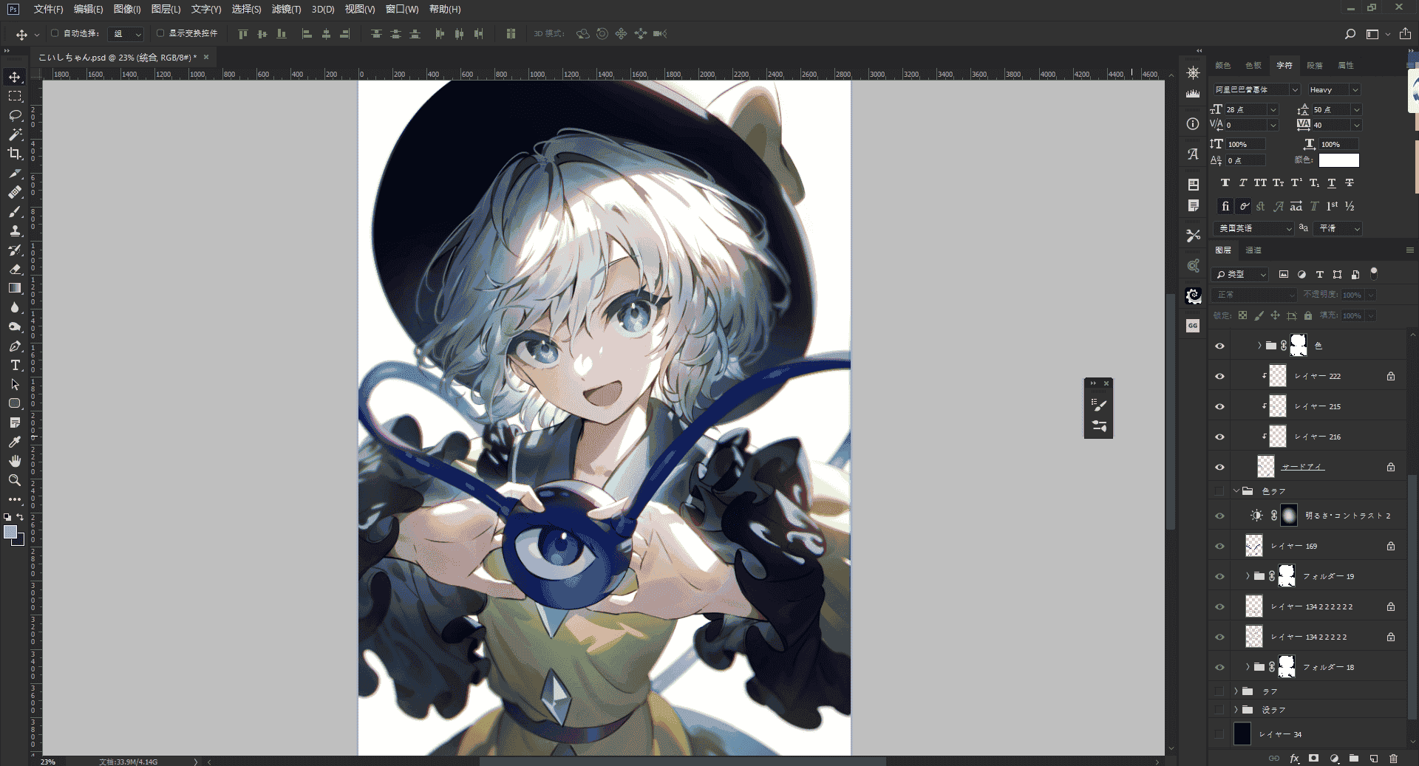
Task: Select the Zoom tool
Action: [x=15, y=480]
